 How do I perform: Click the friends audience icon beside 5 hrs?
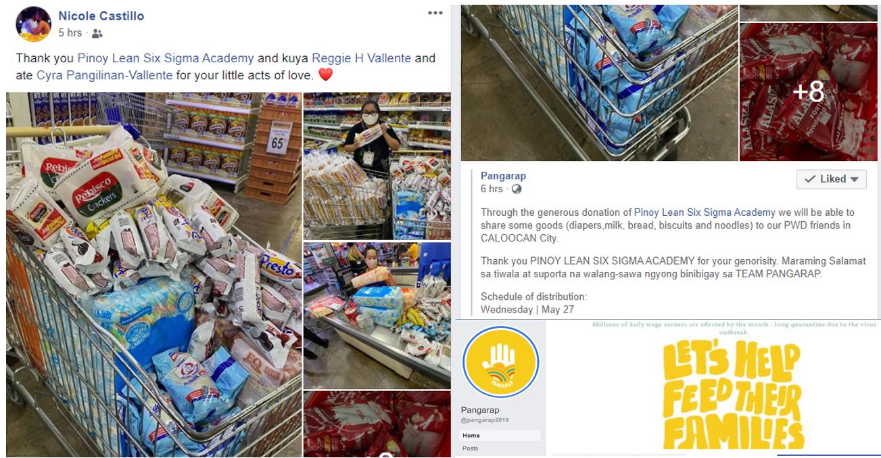point(97,33)
